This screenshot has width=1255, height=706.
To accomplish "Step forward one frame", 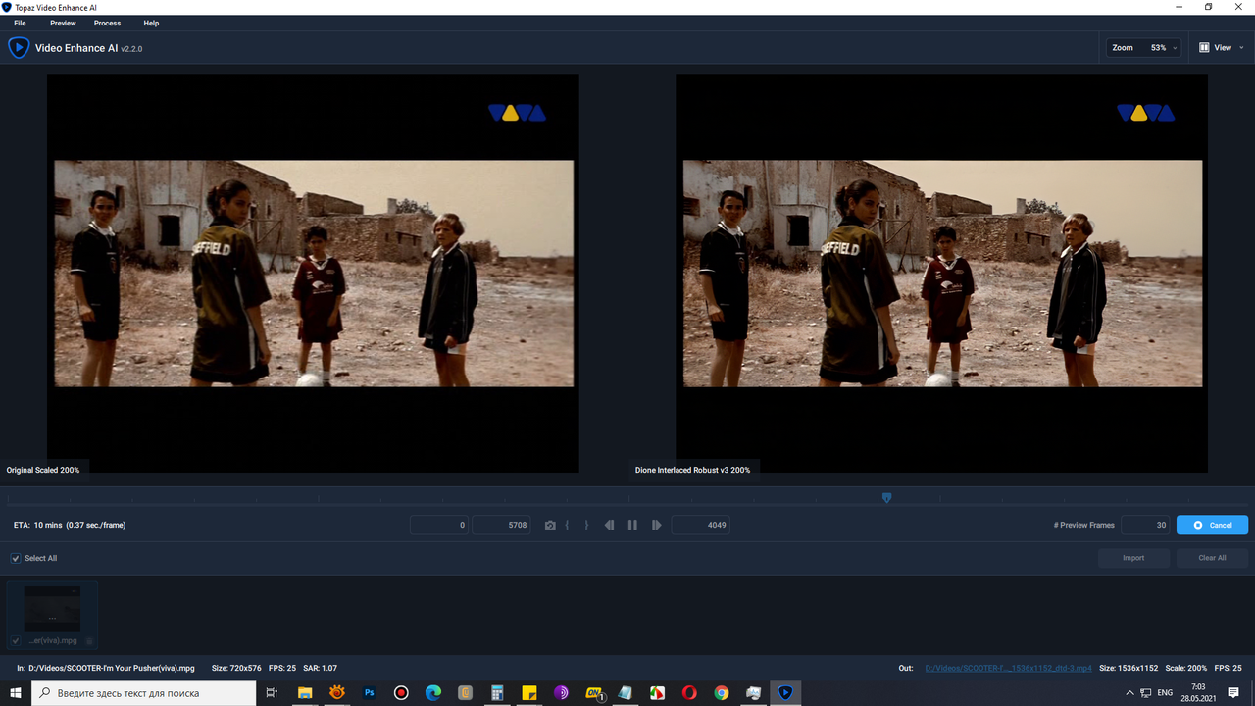I will tap(656, 526).
